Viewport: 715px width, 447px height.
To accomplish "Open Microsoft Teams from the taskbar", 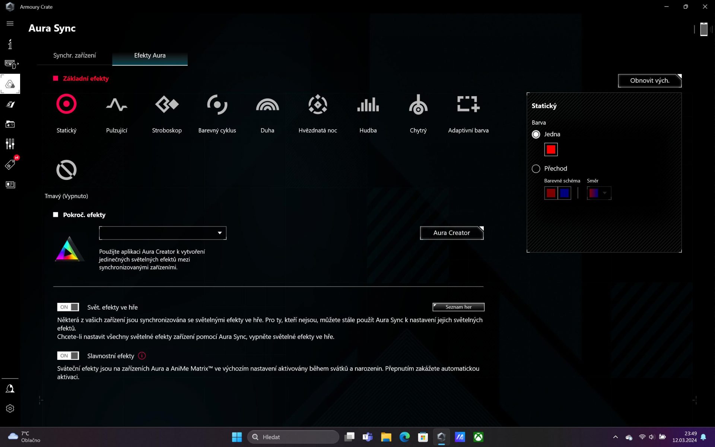I will 368,437.
